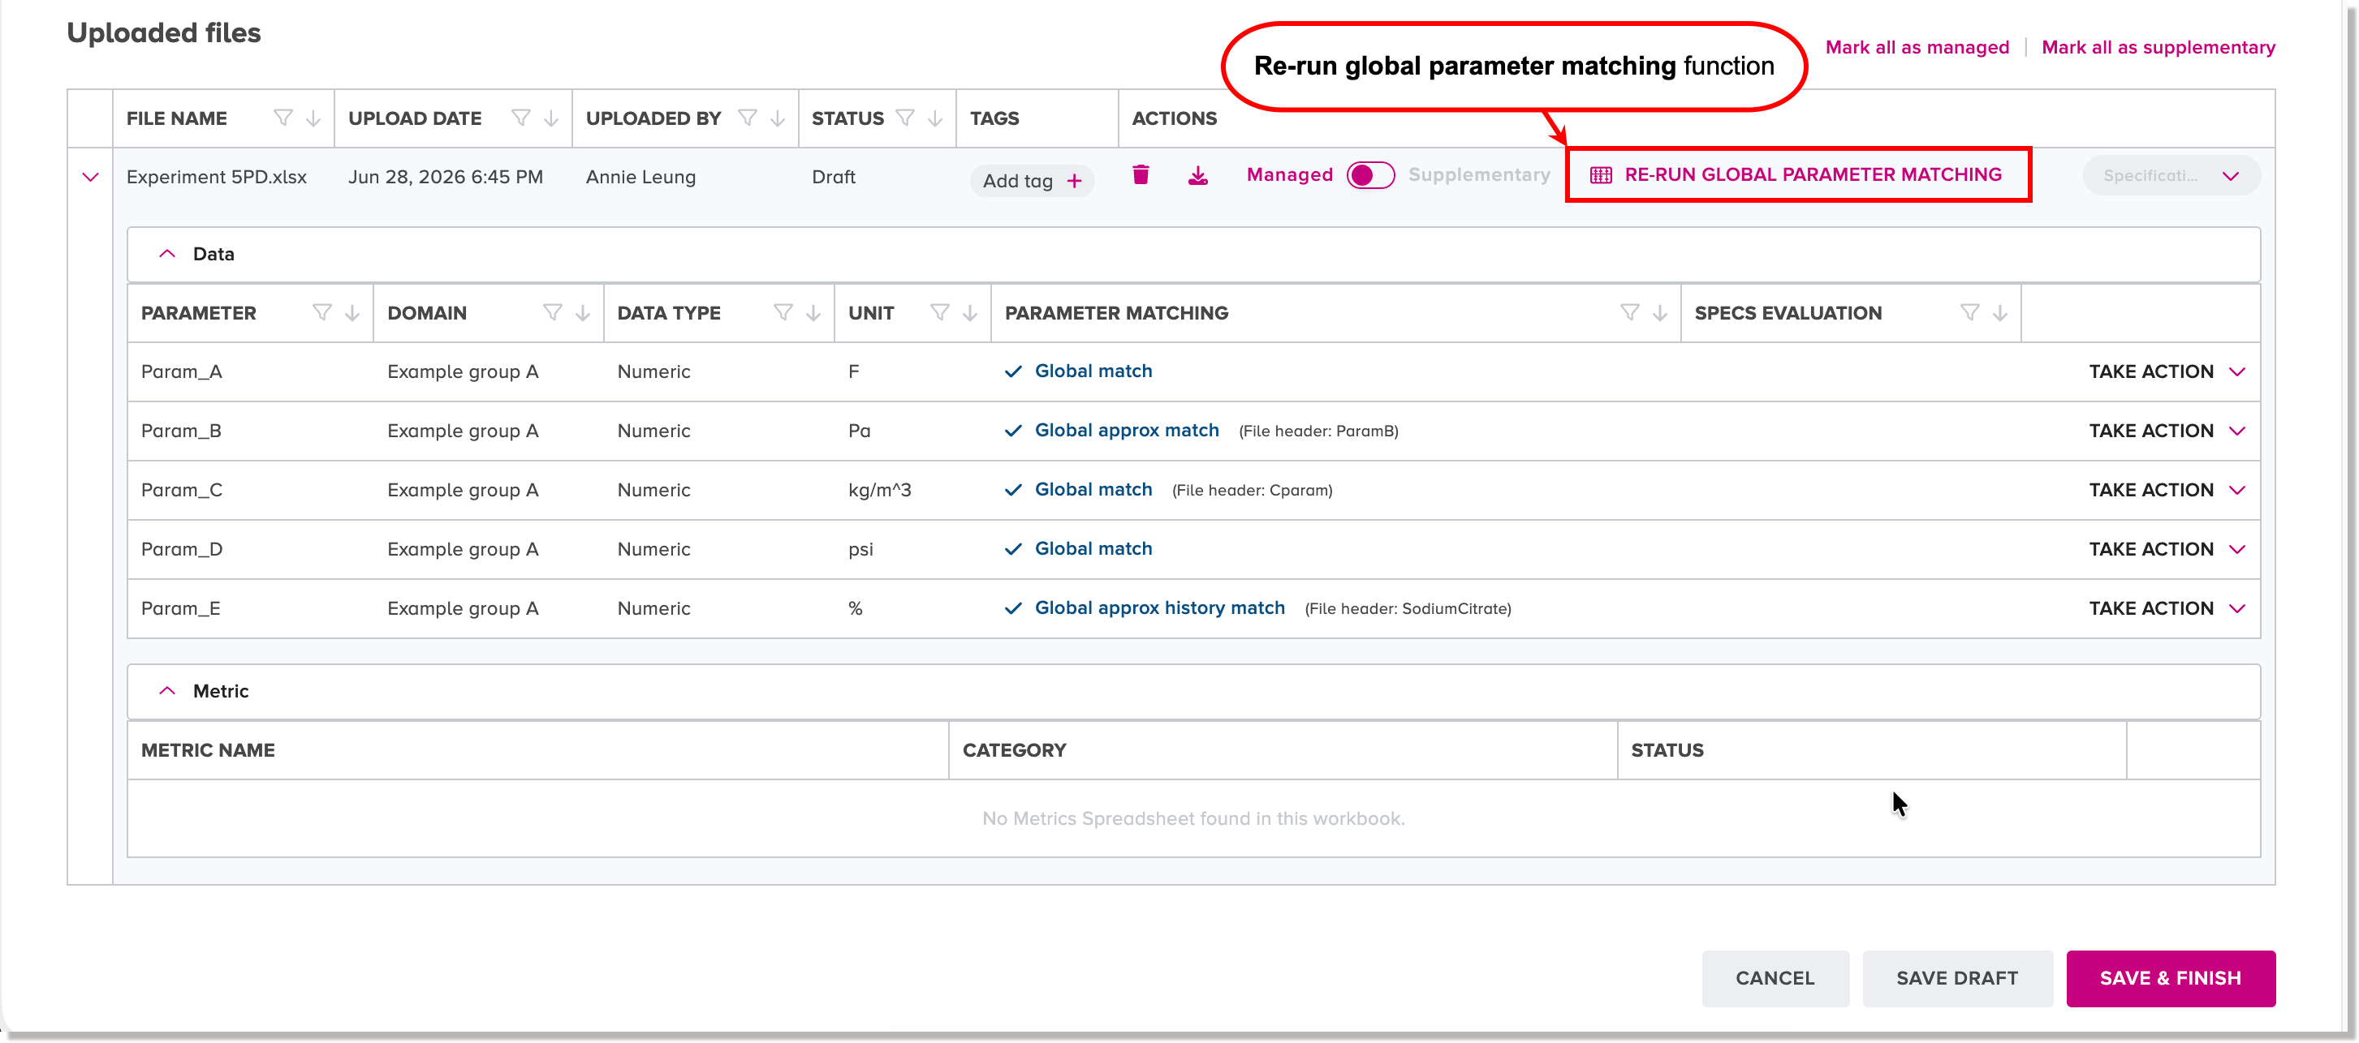This screenshot has height=1043, width=2359.
Task: Open TAKE ACTION menu for Param_C
Action: 2167,491
